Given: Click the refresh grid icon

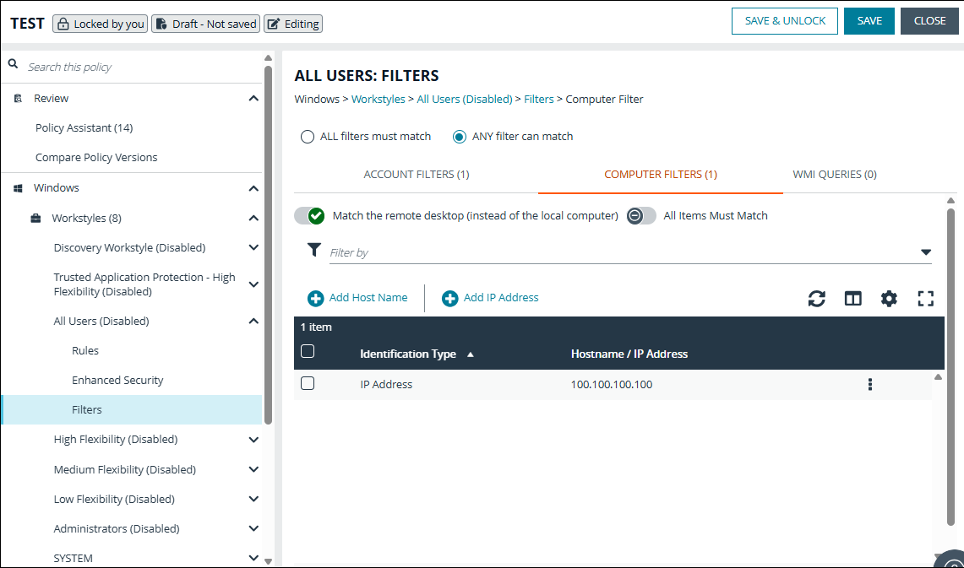Looking at the screenshot, I should pos(816,298).
